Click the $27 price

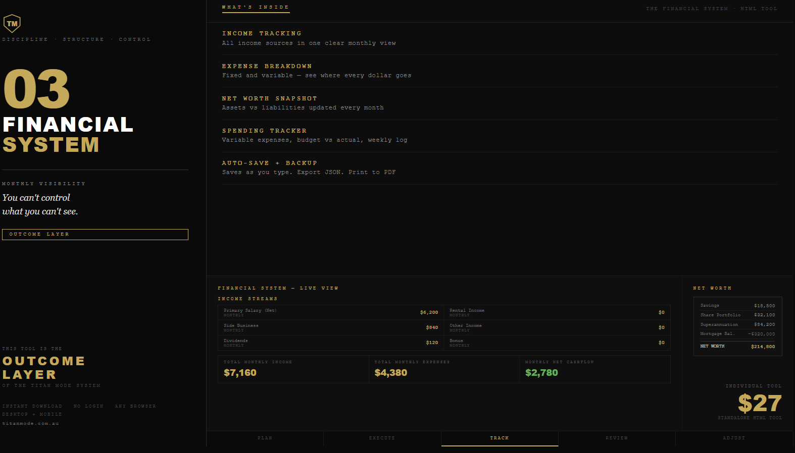click(760, 403)
